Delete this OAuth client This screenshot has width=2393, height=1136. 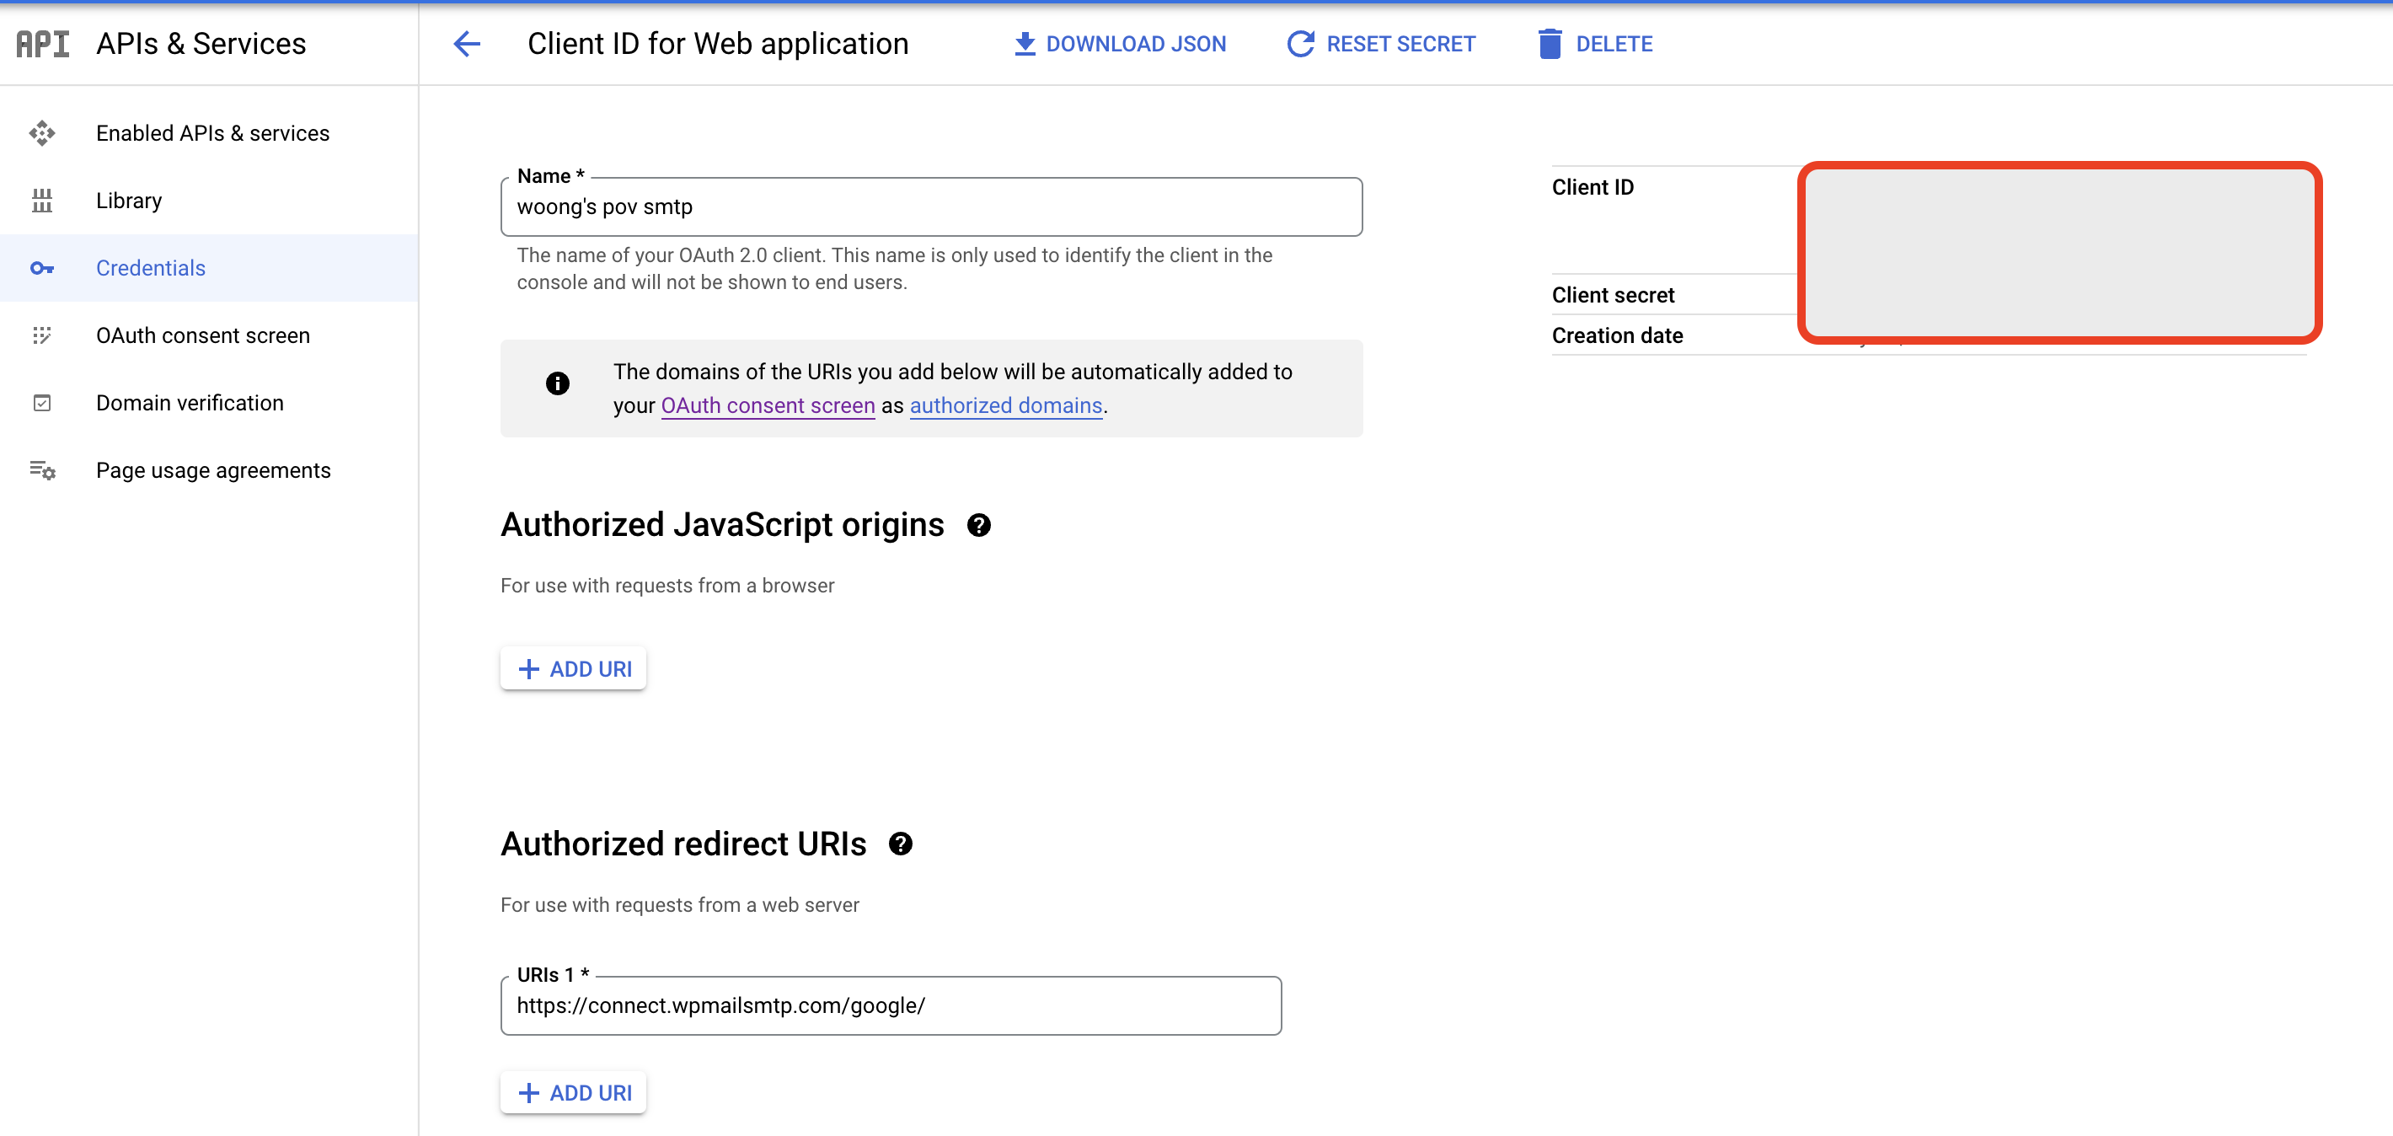coord(1595,44)
